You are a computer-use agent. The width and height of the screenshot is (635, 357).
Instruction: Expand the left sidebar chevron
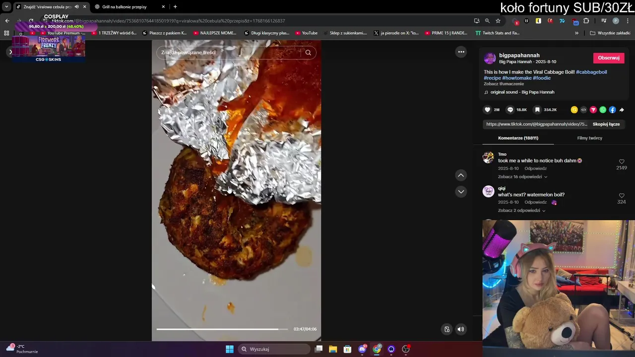point(10,52)
